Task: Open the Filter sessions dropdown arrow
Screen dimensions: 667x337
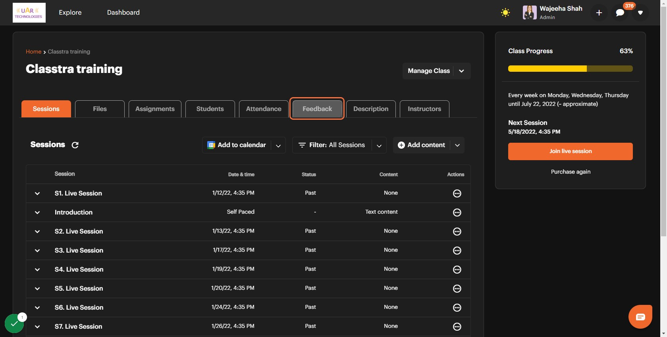Action: coord(379,146)
